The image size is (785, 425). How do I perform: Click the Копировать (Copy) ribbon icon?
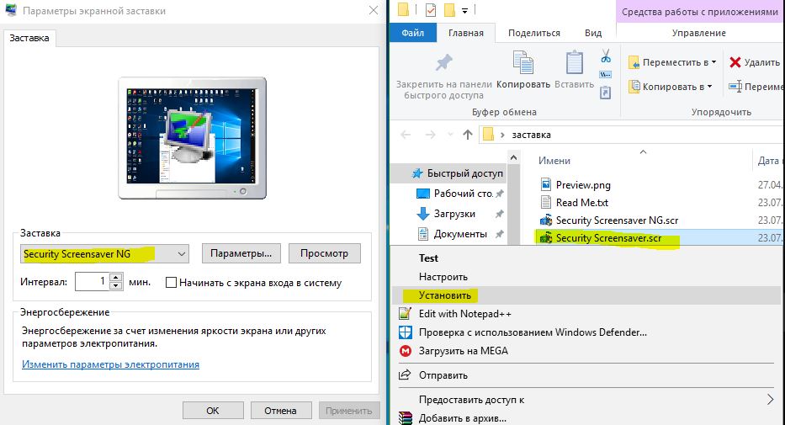click(523, 63)
